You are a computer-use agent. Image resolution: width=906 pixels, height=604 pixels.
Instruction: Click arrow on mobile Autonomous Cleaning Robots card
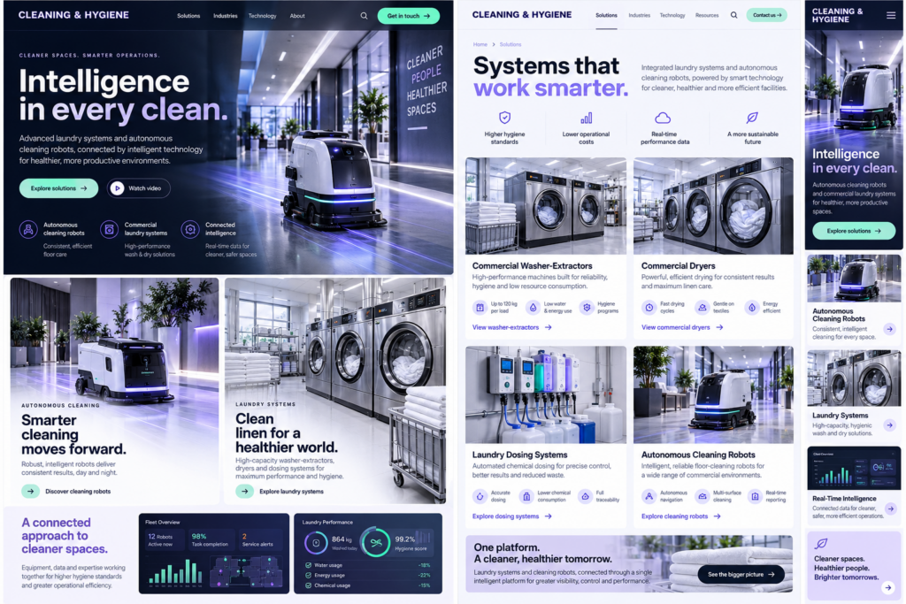889,329
